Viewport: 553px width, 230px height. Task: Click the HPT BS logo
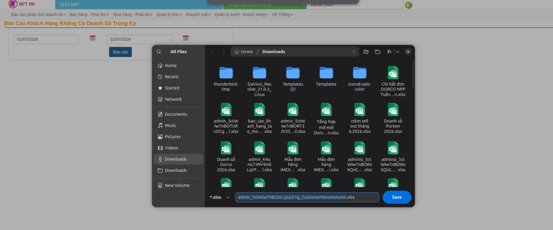point(22,4)
